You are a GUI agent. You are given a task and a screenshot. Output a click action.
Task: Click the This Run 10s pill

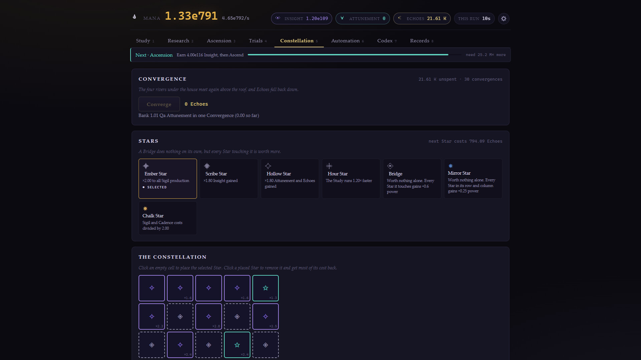click(474, 19)
